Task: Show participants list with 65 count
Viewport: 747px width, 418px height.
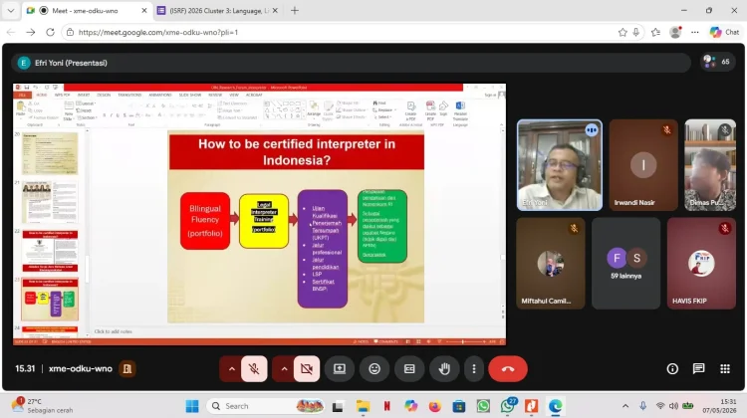Action: click(x=717, y=62)
